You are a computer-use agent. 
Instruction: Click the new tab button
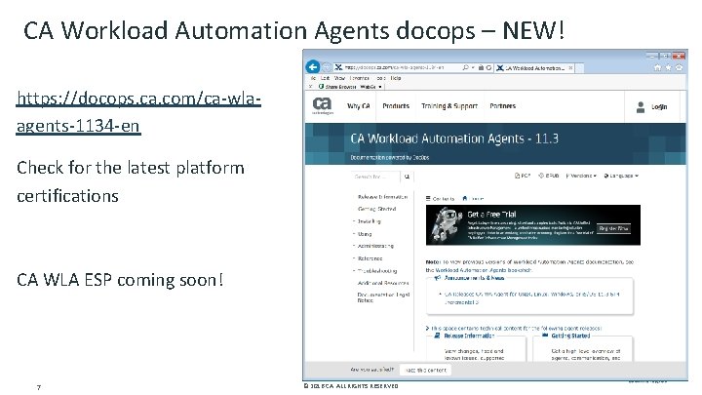click(580, 68)
